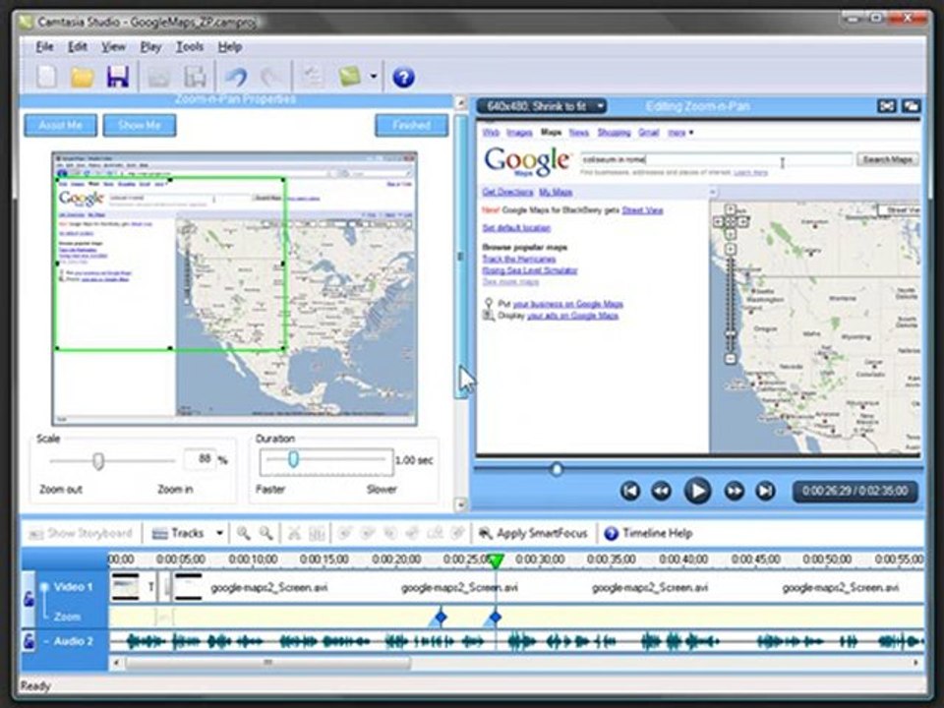944x708 pixels.
Task: Click the Scale percent field showing 88
Action: (200, 459)
